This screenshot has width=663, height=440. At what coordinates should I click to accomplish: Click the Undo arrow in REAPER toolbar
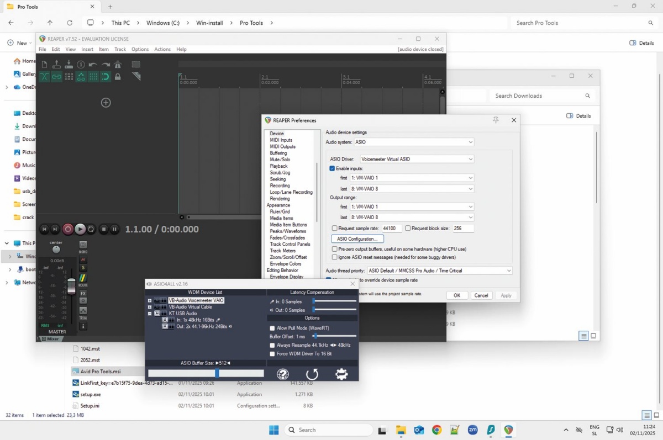93,65
